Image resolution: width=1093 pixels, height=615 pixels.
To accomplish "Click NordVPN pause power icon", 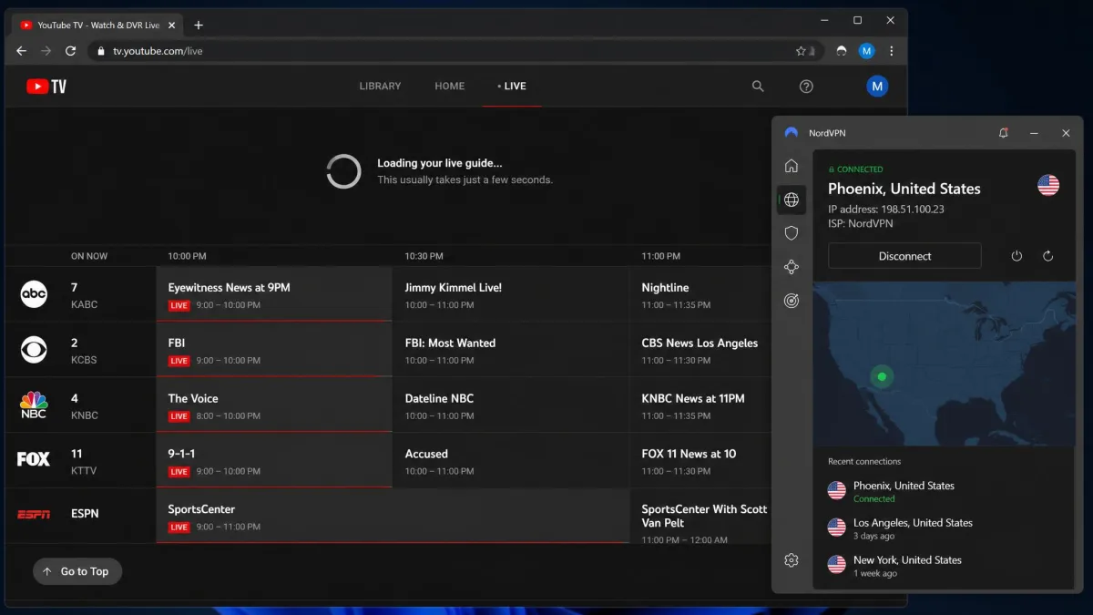I will [x=1016, y=256].
